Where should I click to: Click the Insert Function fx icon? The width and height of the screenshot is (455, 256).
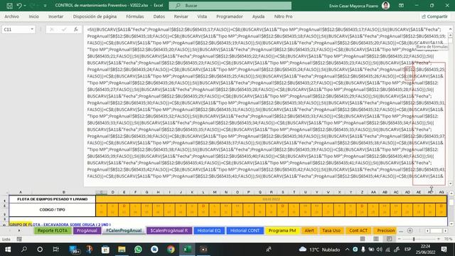click(x=76, y=29)
